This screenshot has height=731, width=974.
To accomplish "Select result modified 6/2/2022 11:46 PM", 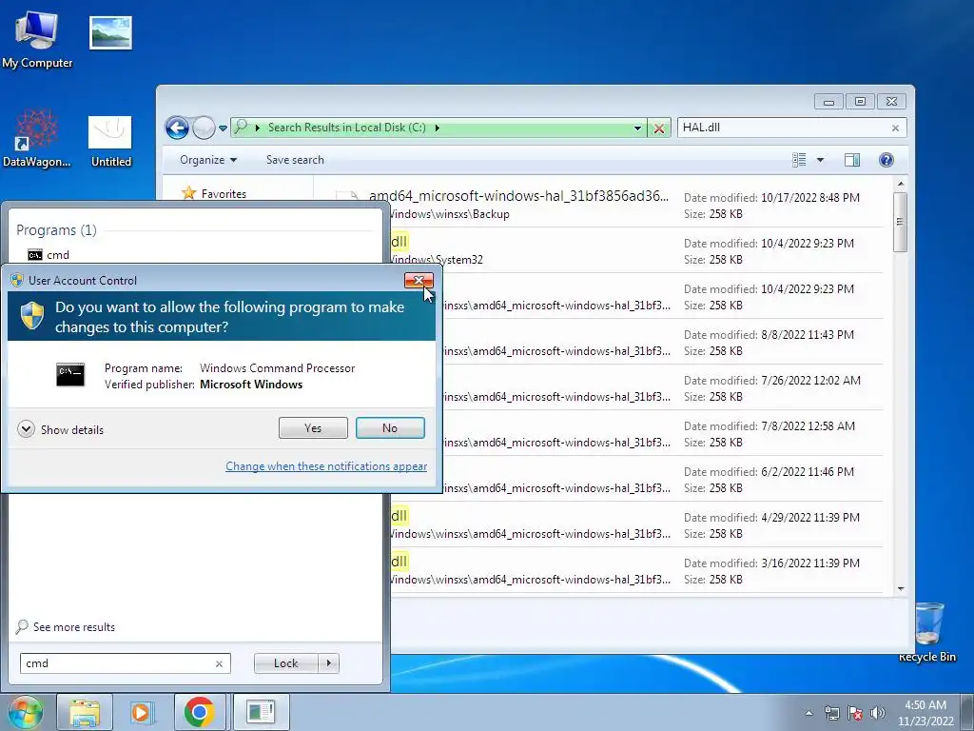I will click(662, 480).
